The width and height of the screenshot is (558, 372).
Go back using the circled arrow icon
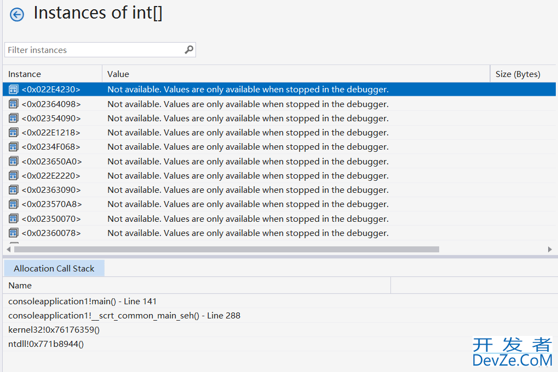(17, 15)
